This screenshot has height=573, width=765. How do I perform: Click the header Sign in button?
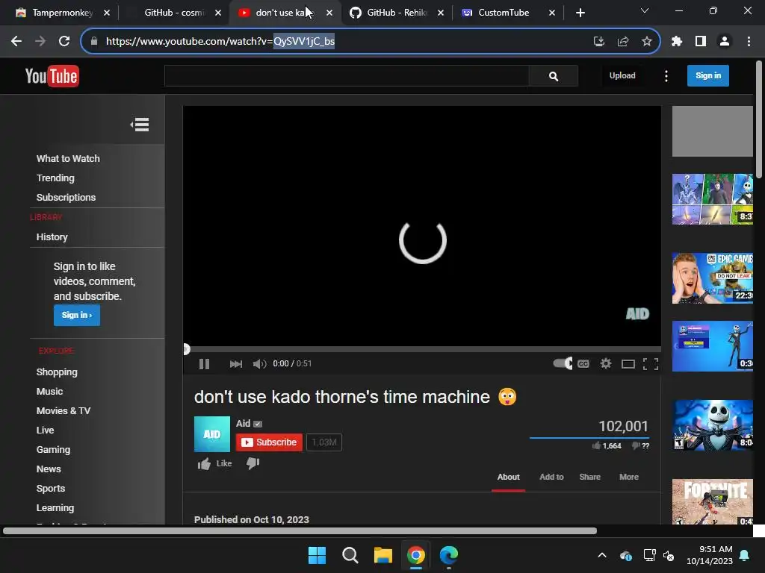pos(708,75)
